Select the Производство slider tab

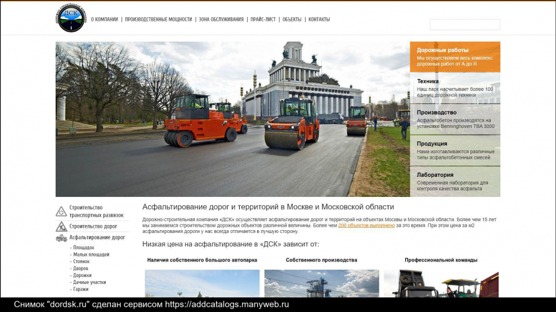pos(455,119)
